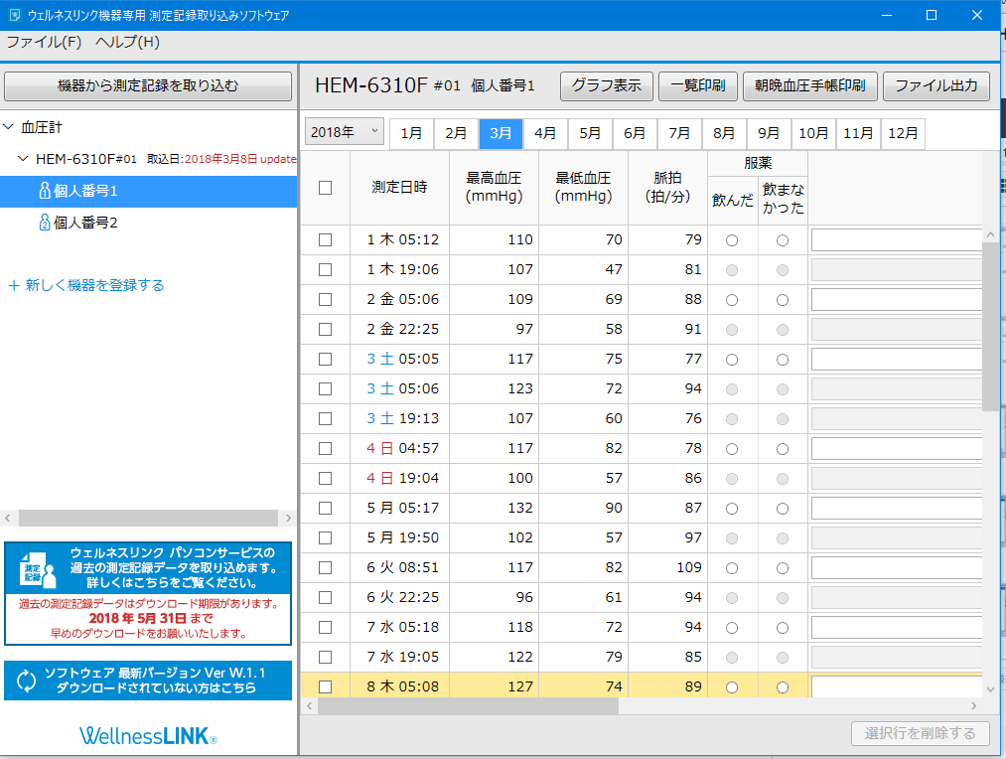Viewport: 1006px width, 759px height.
Task: Click the memo field for 1 木 05:12
Action: 897,240
